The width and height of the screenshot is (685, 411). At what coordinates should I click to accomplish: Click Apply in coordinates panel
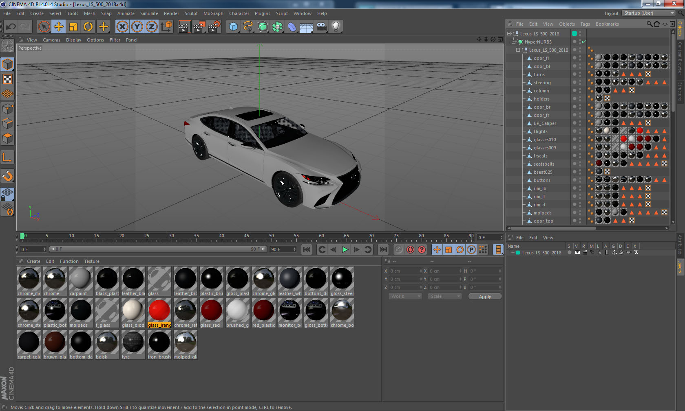click(x=485, y=297)
